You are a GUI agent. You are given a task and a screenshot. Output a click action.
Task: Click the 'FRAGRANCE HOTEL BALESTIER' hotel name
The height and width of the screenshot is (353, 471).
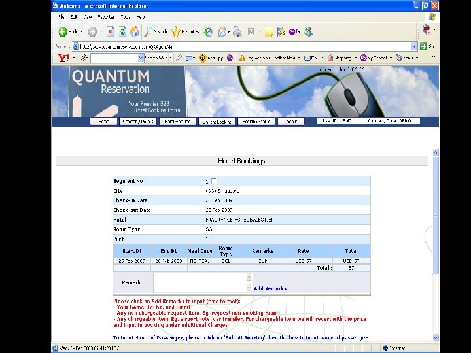(x=239, y=220)
